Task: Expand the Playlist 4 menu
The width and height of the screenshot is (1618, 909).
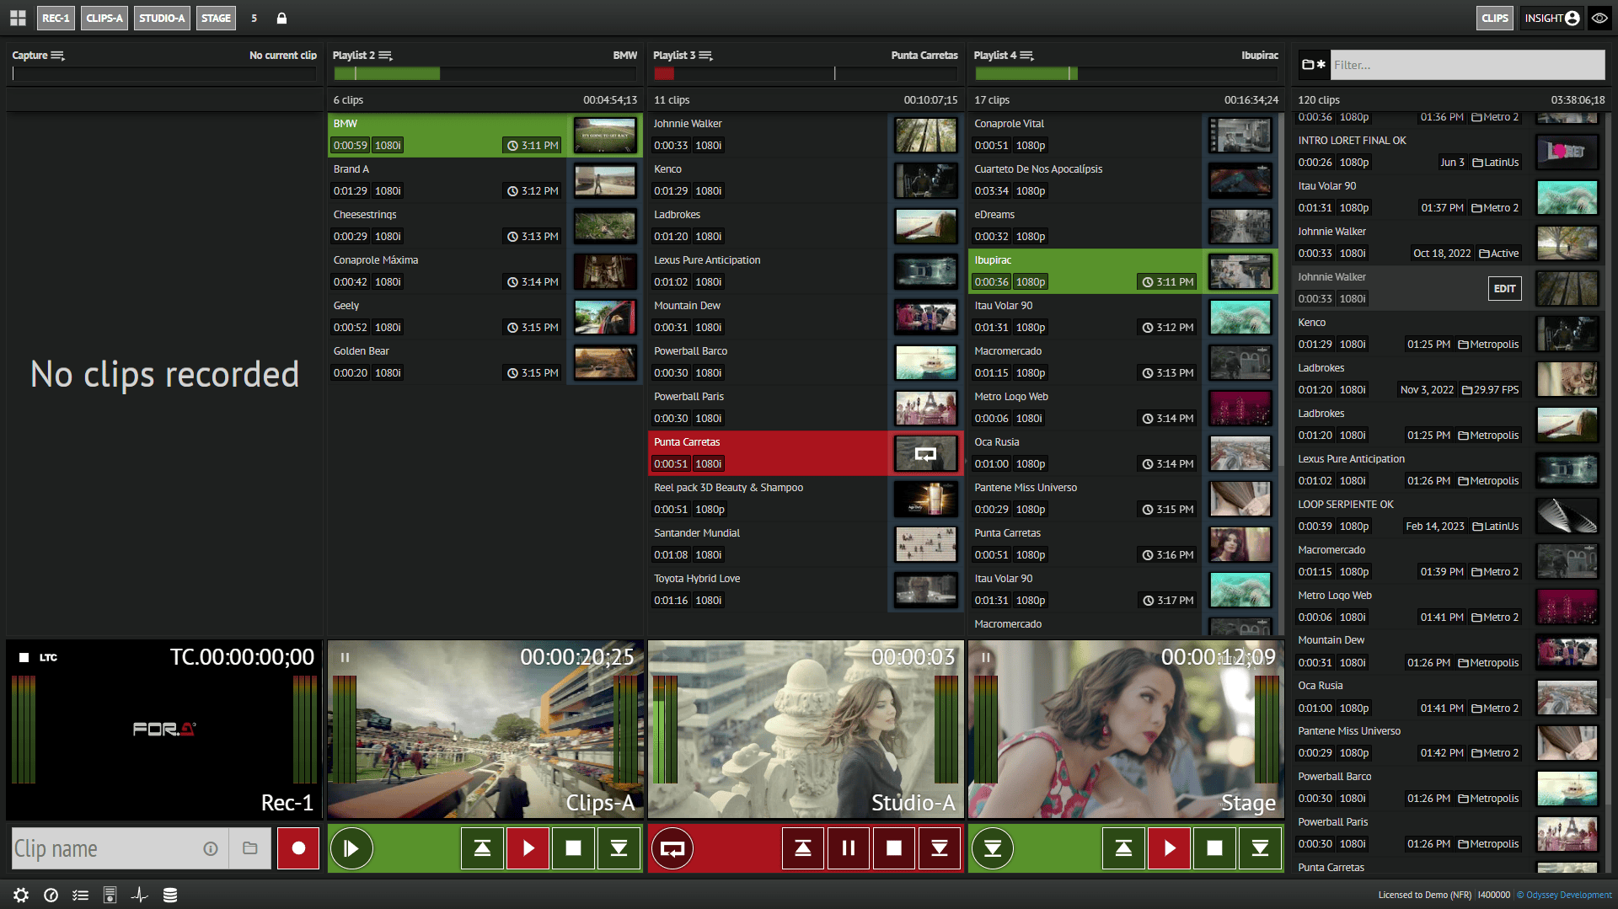Action: point(1026,56)
